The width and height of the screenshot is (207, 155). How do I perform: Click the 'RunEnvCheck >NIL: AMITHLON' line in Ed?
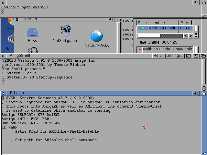point(31,123)
